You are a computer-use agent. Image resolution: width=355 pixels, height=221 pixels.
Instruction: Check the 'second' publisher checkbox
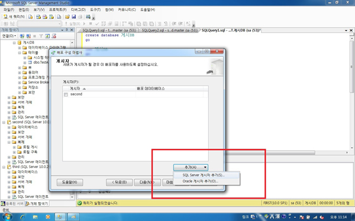tap(66, 94)
